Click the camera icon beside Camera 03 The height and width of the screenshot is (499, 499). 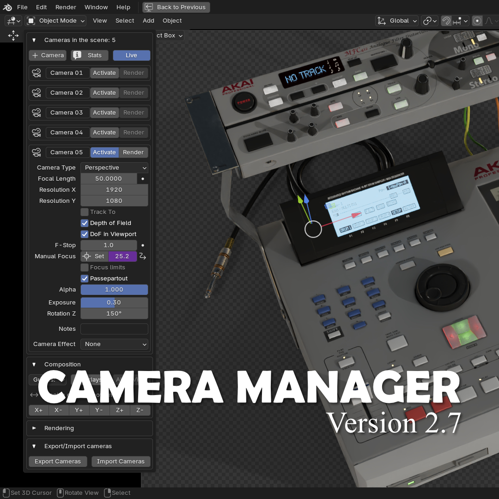click(37, 113)
